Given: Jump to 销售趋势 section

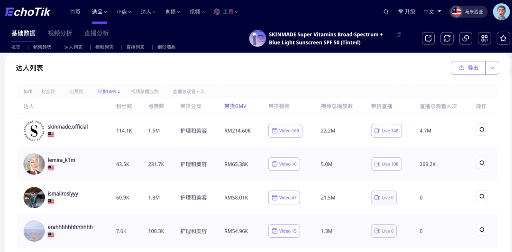Looking at the screenshot, I should 42,47.
